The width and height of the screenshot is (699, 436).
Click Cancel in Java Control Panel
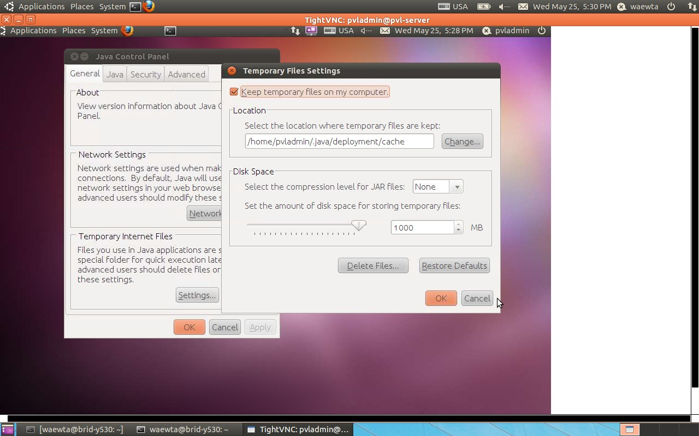(224, 327)
